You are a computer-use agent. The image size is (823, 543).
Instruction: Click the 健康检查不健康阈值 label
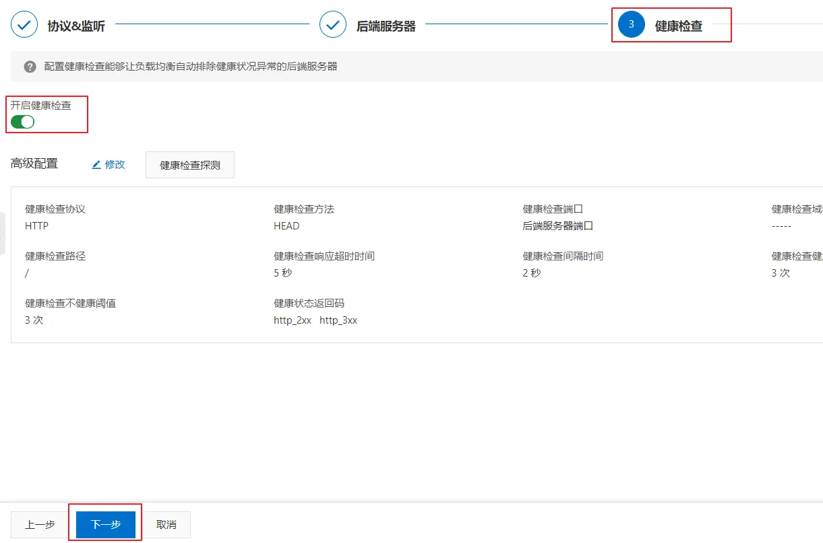[70, 303]
